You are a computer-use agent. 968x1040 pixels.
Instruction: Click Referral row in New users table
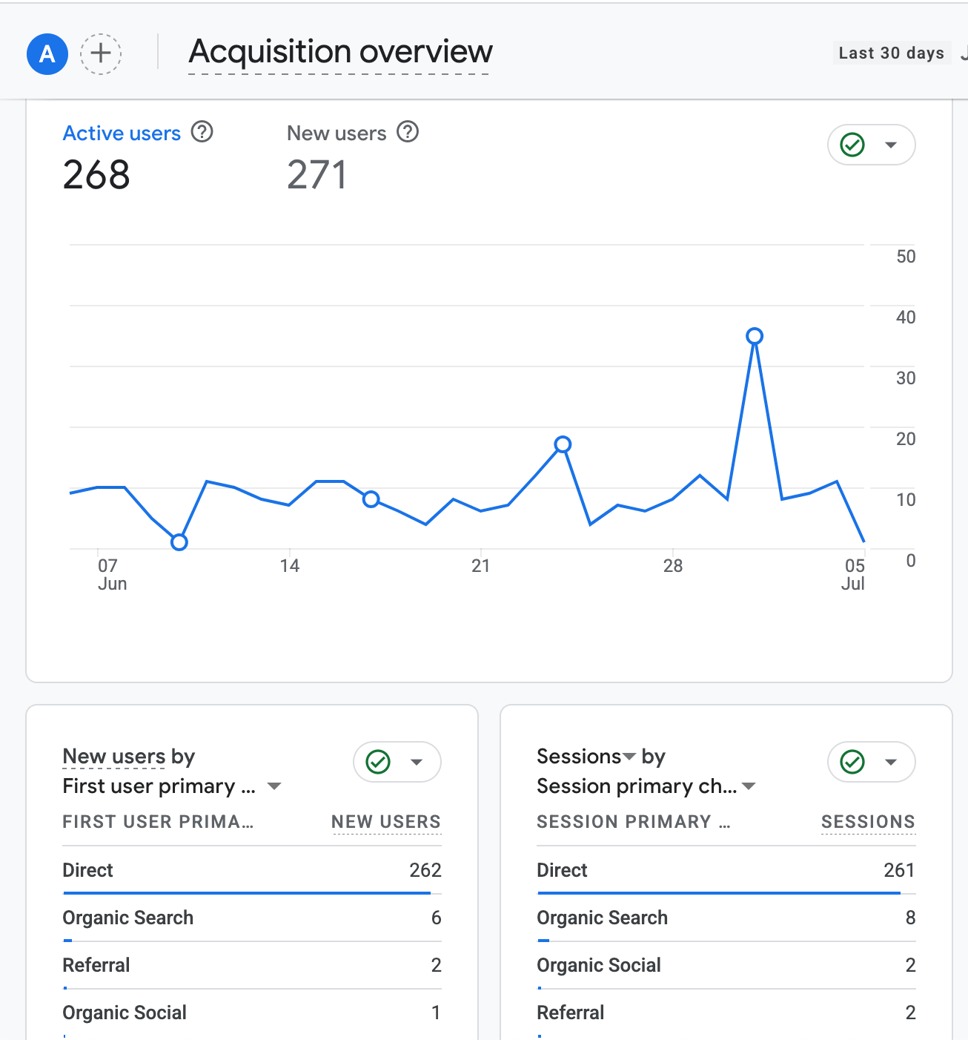coord(252,965)
